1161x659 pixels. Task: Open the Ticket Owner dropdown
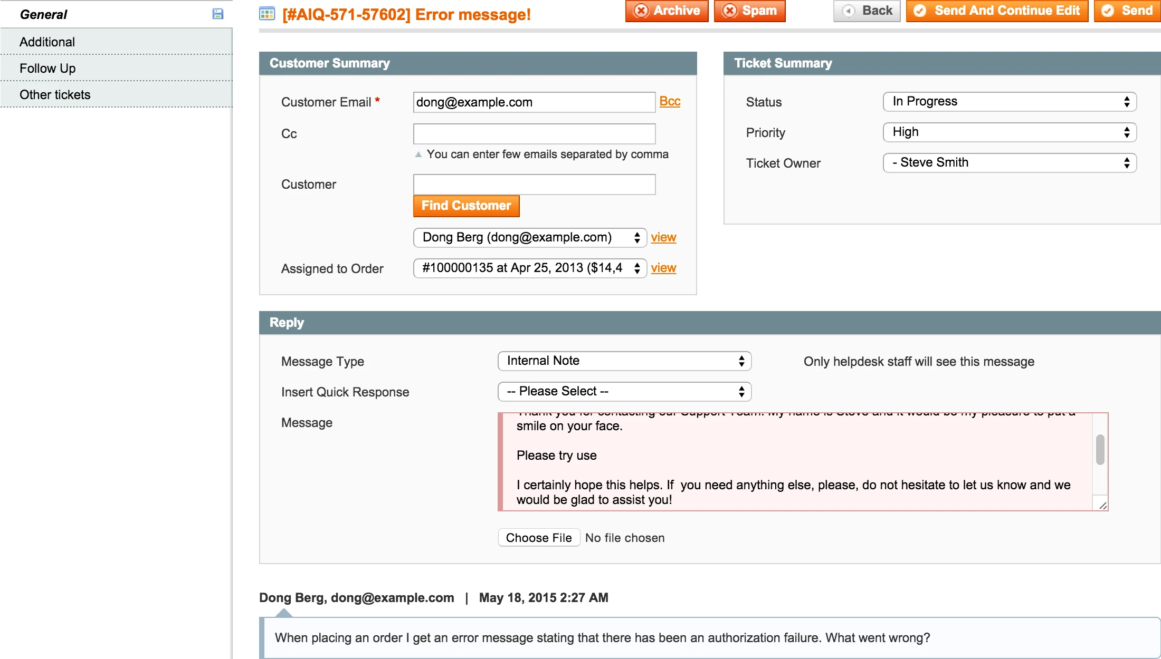(1009, 162)
